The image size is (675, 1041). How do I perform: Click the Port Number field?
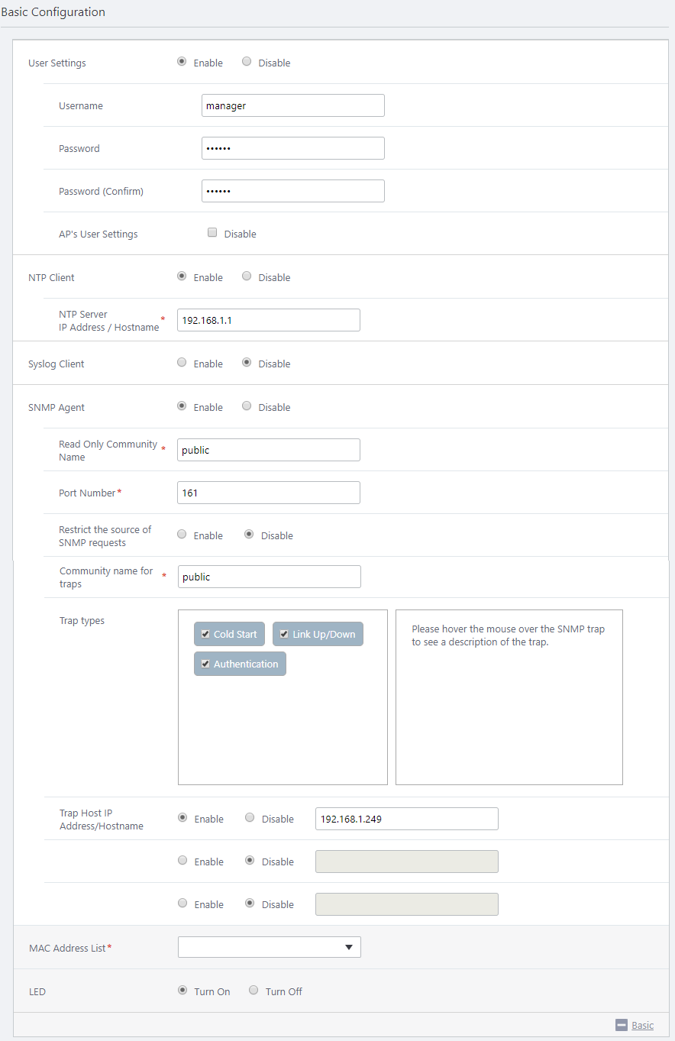pos(268,493)
